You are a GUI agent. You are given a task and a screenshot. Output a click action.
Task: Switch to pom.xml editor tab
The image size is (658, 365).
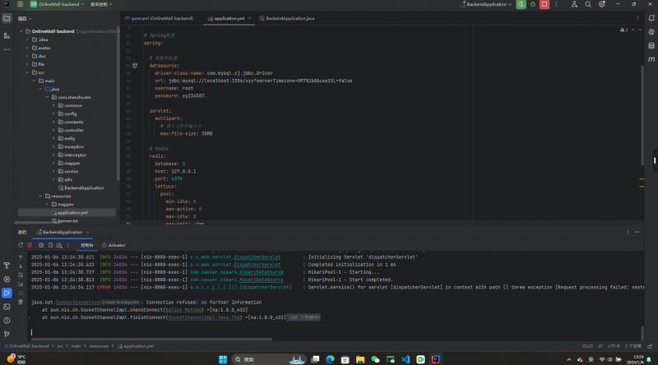point(159,18)
